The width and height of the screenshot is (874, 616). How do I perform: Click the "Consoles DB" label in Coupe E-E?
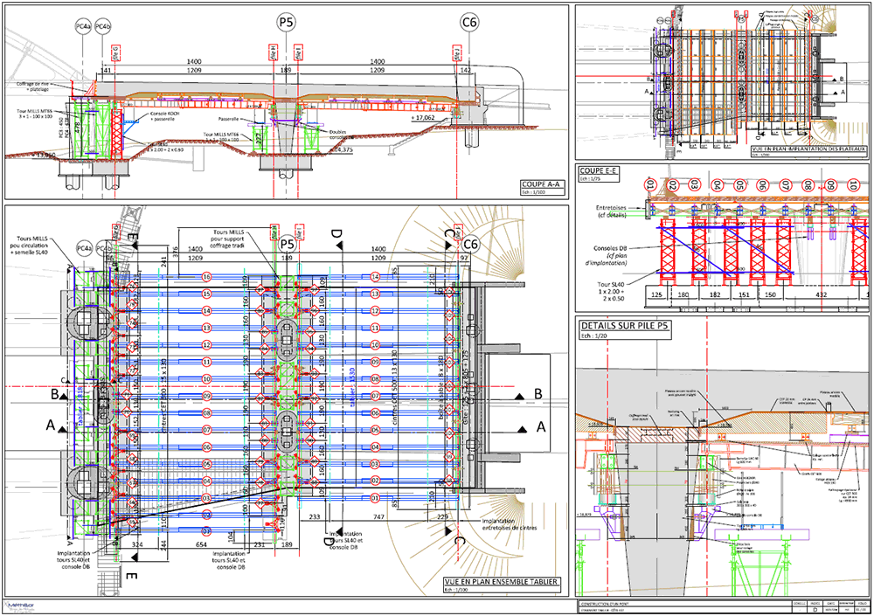pyautogui.click(x=608, y=255)
